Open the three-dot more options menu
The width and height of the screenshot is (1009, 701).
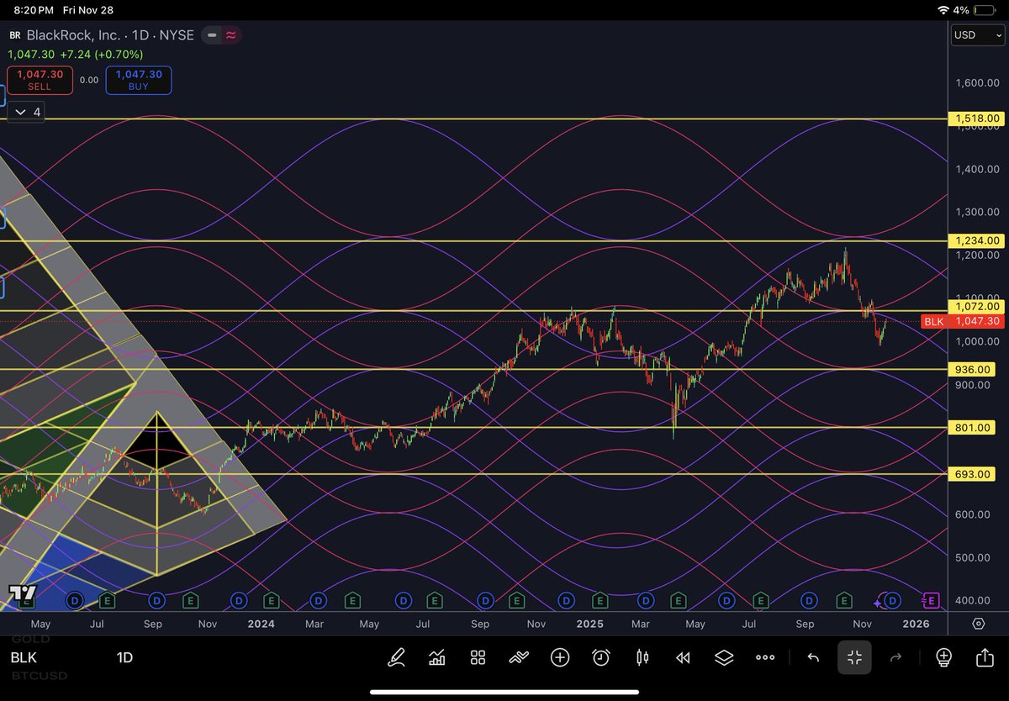[x=765, y=657]
